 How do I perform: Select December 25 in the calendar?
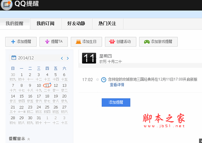click(47, 107)
